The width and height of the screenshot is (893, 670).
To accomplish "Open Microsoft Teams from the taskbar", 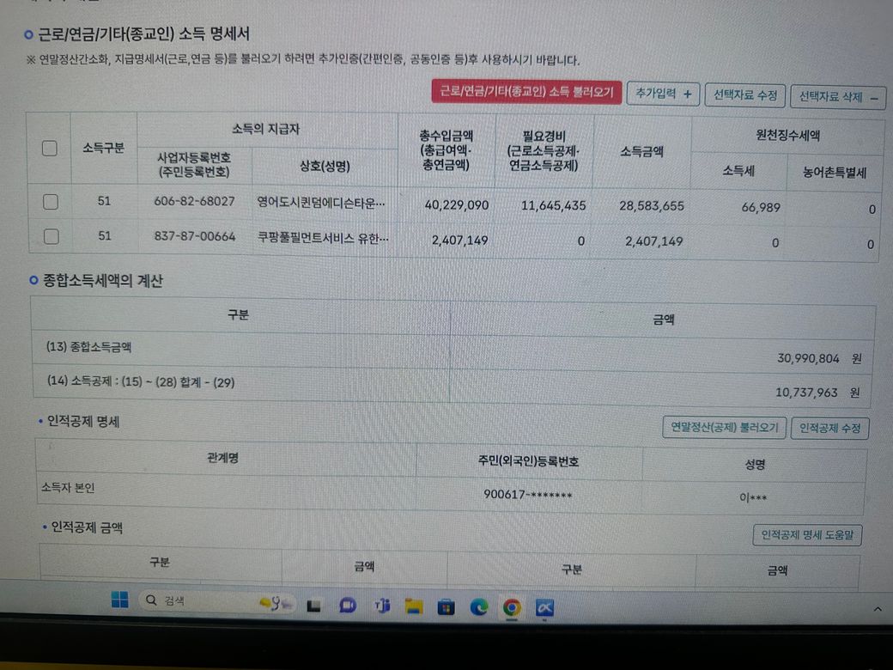I will click(381, 606).
